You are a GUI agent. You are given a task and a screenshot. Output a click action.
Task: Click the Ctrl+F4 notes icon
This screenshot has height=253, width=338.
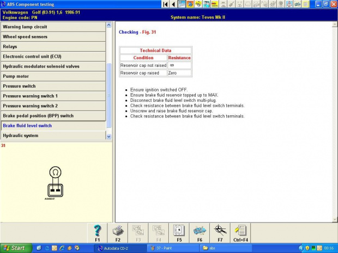[240, 232]
